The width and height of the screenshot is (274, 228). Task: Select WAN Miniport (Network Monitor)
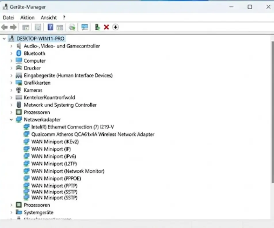pos(68,171)
